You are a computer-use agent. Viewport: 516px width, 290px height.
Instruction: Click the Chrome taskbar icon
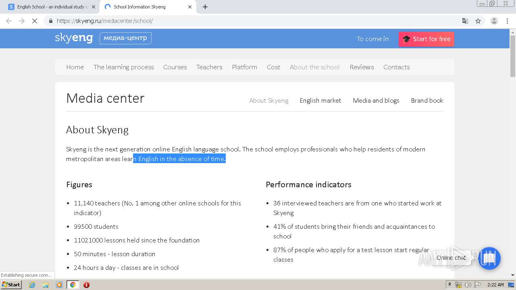(73, 285)
